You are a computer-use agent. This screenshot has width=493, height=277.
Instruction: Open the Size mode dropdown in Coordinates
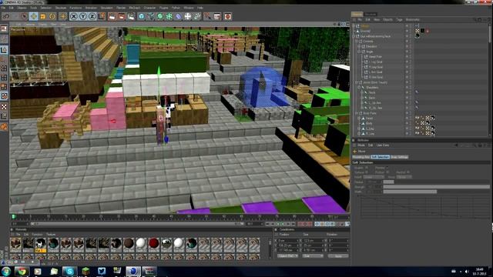[313, 256]
